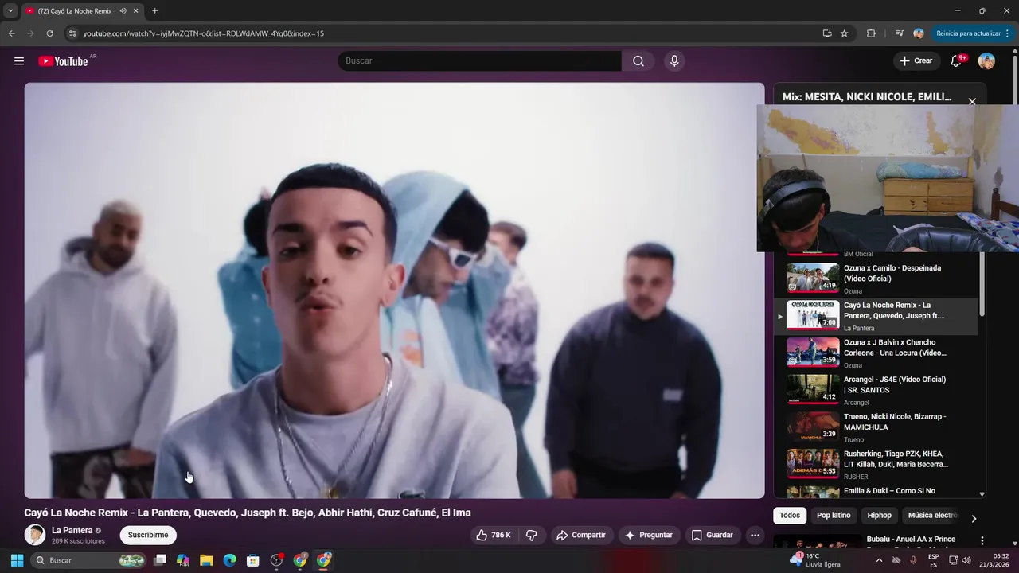The width and height of the screenshot is (1019, 573).
Task: Go back to the previous browser page
Action: click(11, 33)
